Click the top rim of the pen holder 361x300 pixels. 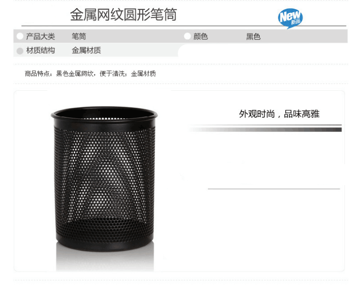(104, 114)
